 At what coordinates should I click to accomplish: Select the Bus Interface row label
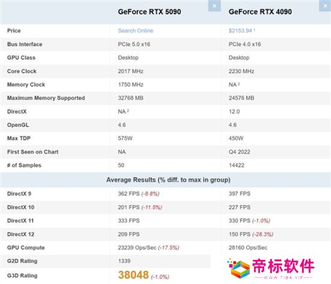[25, 45]
